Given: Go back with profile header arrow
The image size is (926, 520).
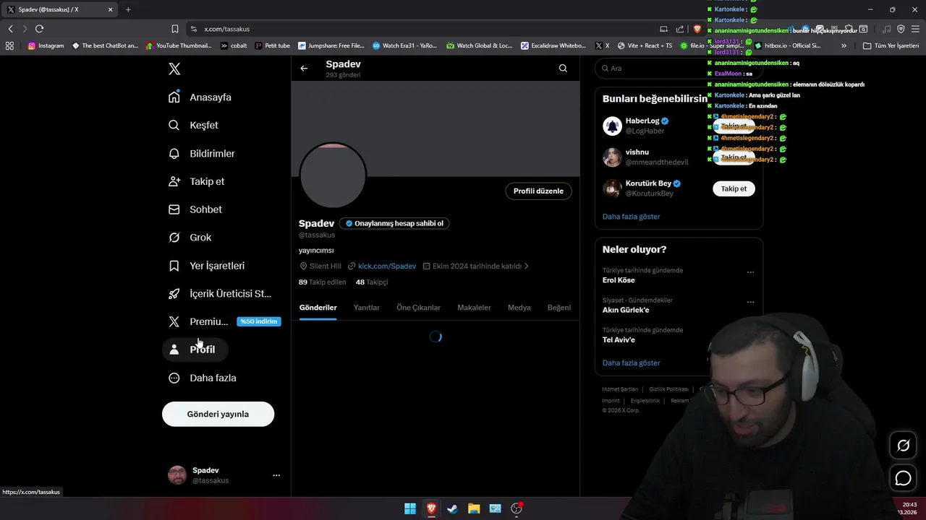Looking at the screenshot, I should pos(304,69).
